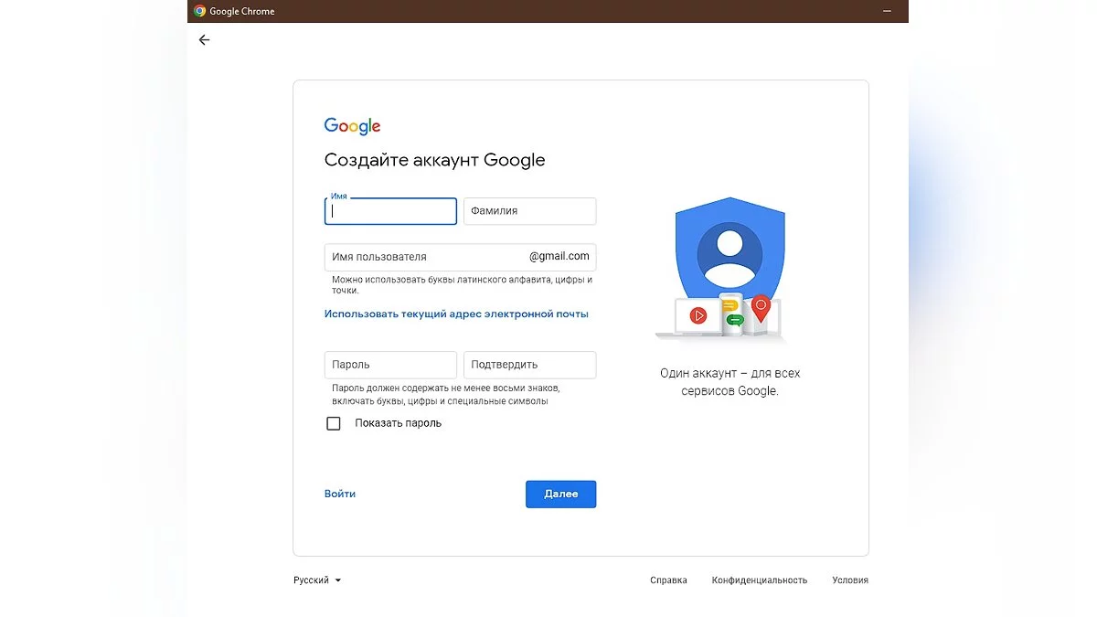The width and height of the screenshot is (1097, 617).
Task: Focus the Подтвердить confirm password field
Action: pos(530,365)
